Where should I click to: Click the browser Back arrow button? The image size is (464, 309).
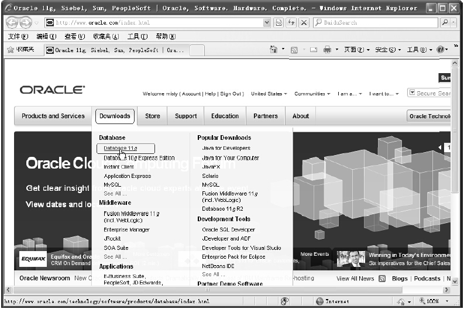pyautogui.click(x=12, y=22)
